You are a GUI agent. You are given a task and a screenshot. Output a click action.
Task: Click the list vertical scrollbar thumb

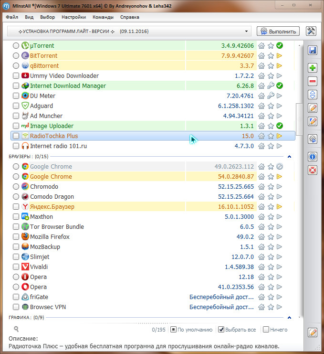point(299,119)
